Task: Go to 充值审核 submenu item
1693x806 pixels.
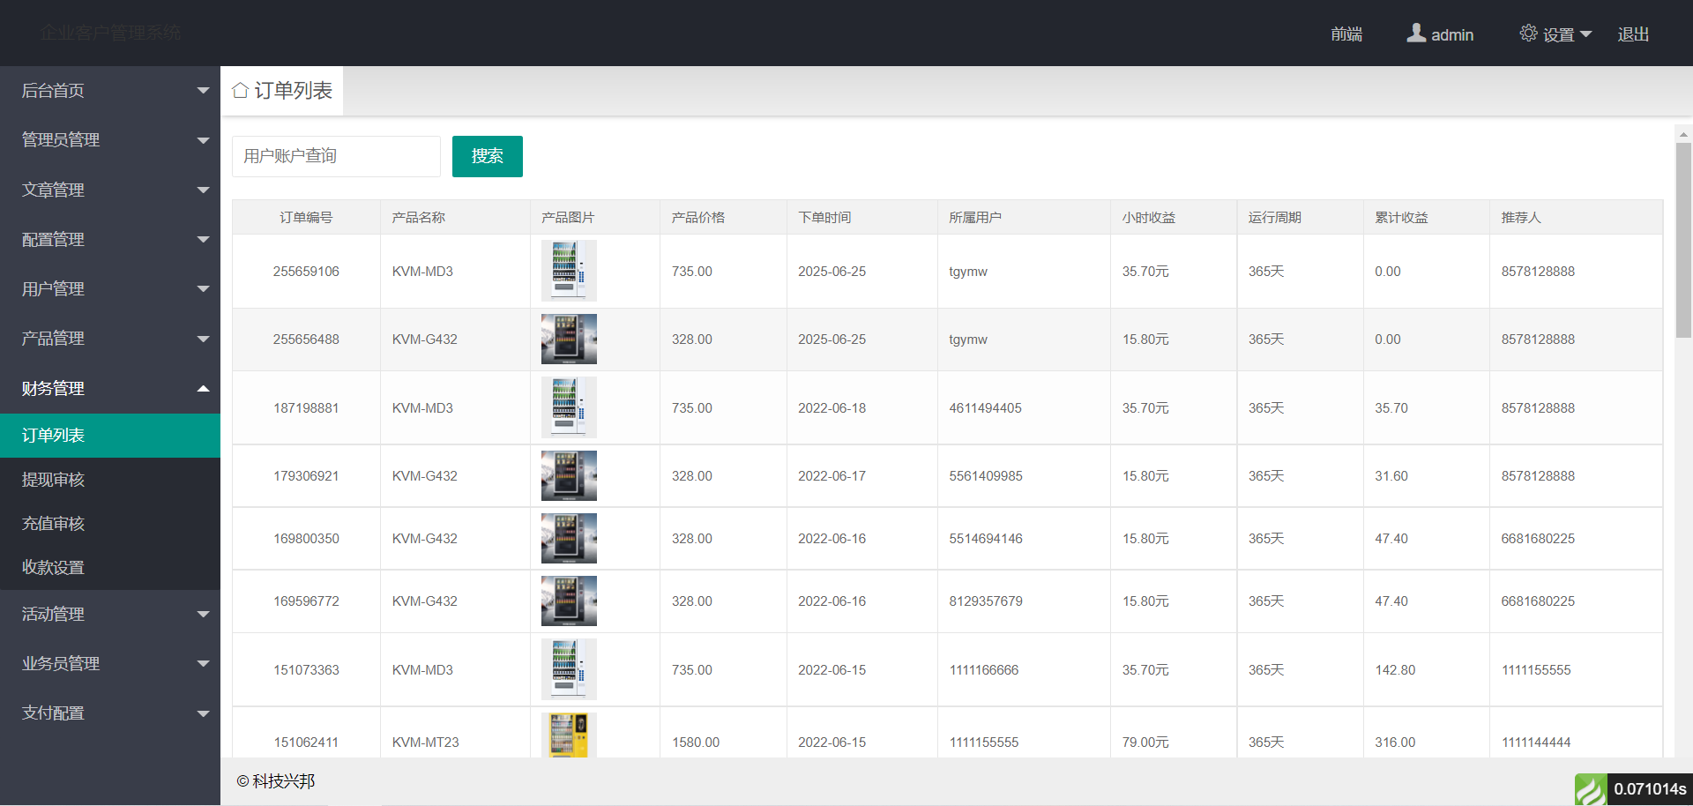Action: tap(54, 524)
